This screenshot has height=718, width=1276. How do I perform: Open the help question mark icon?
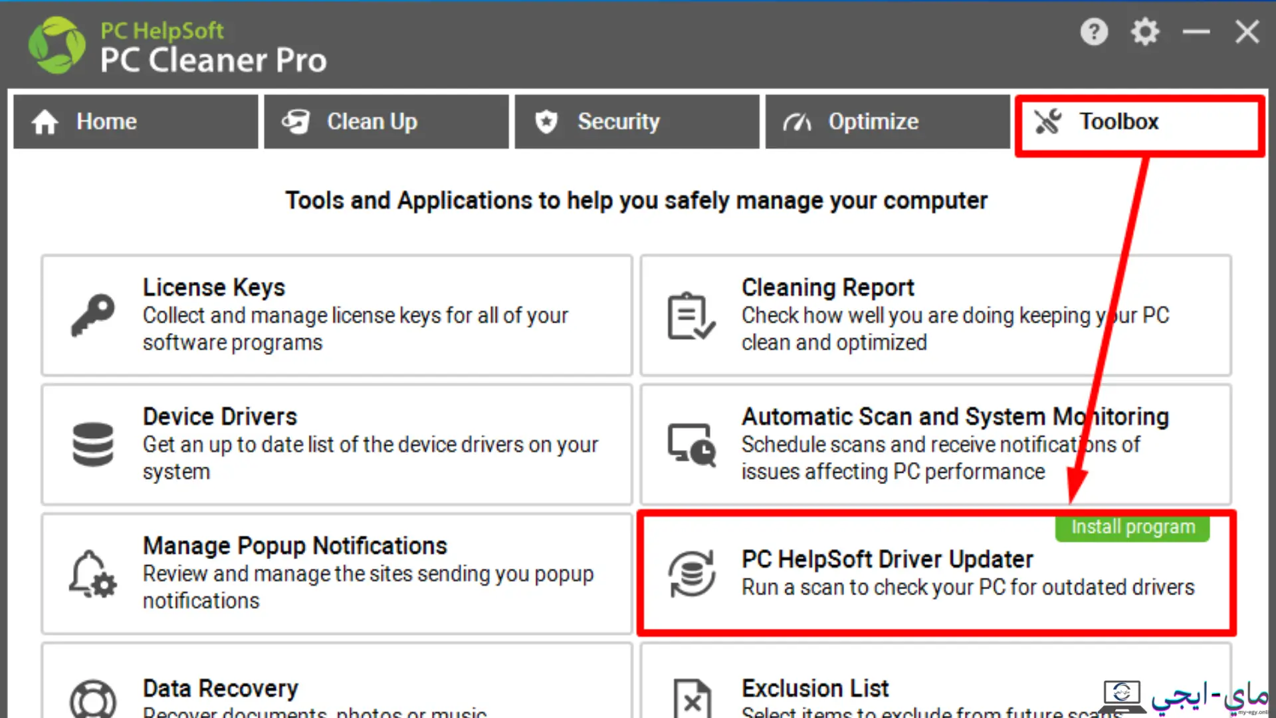pyautogui.click(x=1094, y=31)
